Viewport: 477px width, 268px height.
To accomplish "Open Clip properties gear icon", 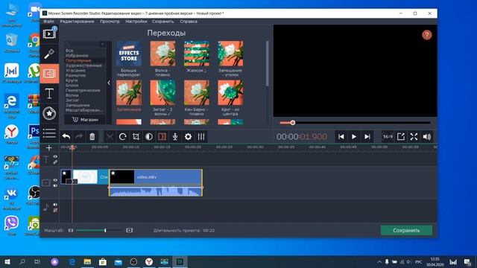I will tap(189, 137).
